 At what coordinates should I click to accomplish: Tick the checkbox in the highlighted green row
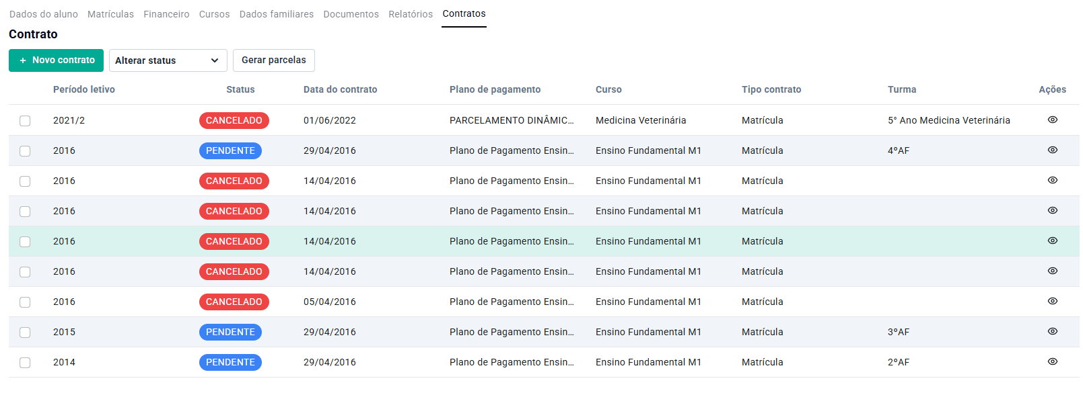click(25, 242)
